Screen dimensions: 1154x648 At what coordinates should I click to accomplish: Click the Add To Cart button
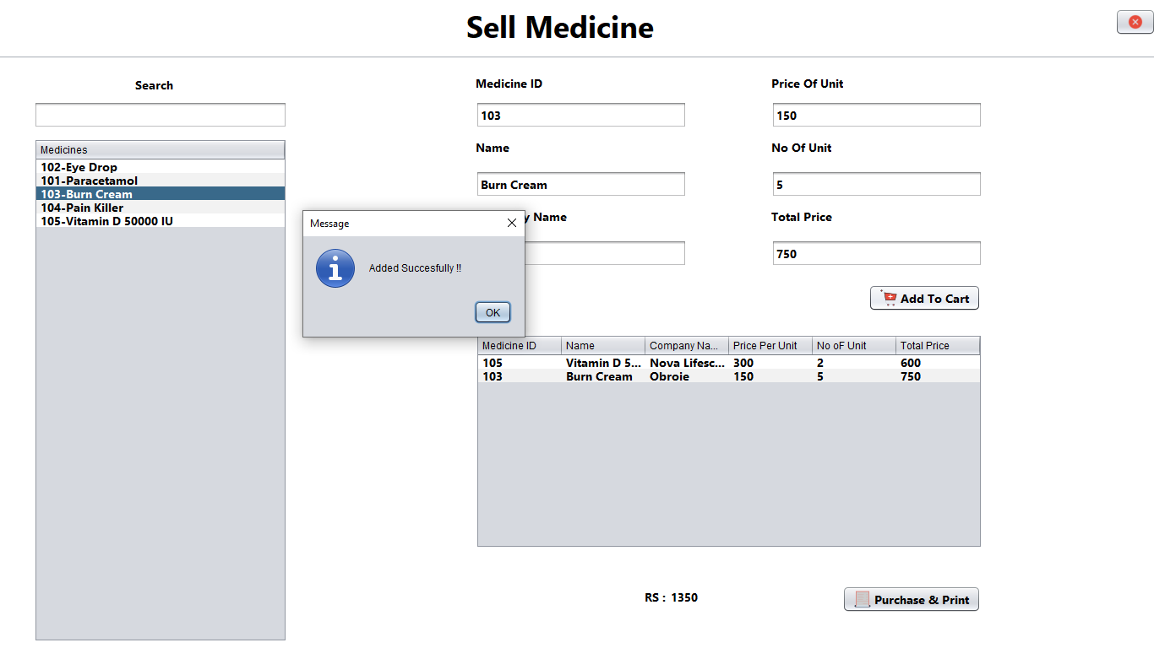[x=924, y=298]
